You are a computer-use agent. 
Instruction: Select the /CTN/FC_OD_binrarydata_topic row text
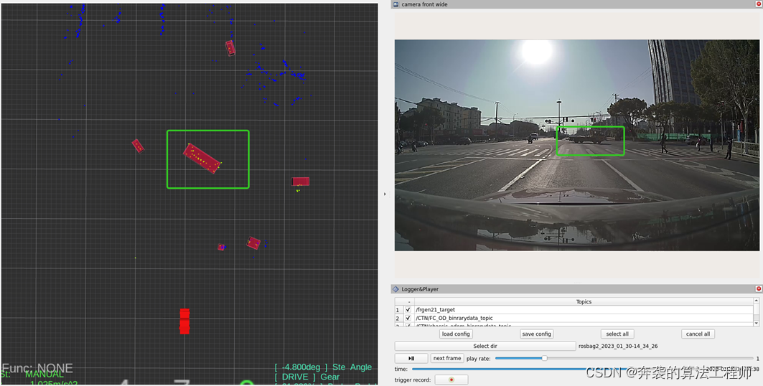pos(454,318)
